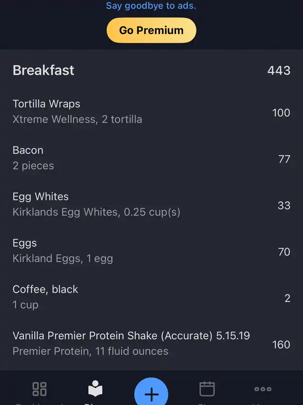Tap the blue plus add button
The image size is (303, 405).
[151, 393]
